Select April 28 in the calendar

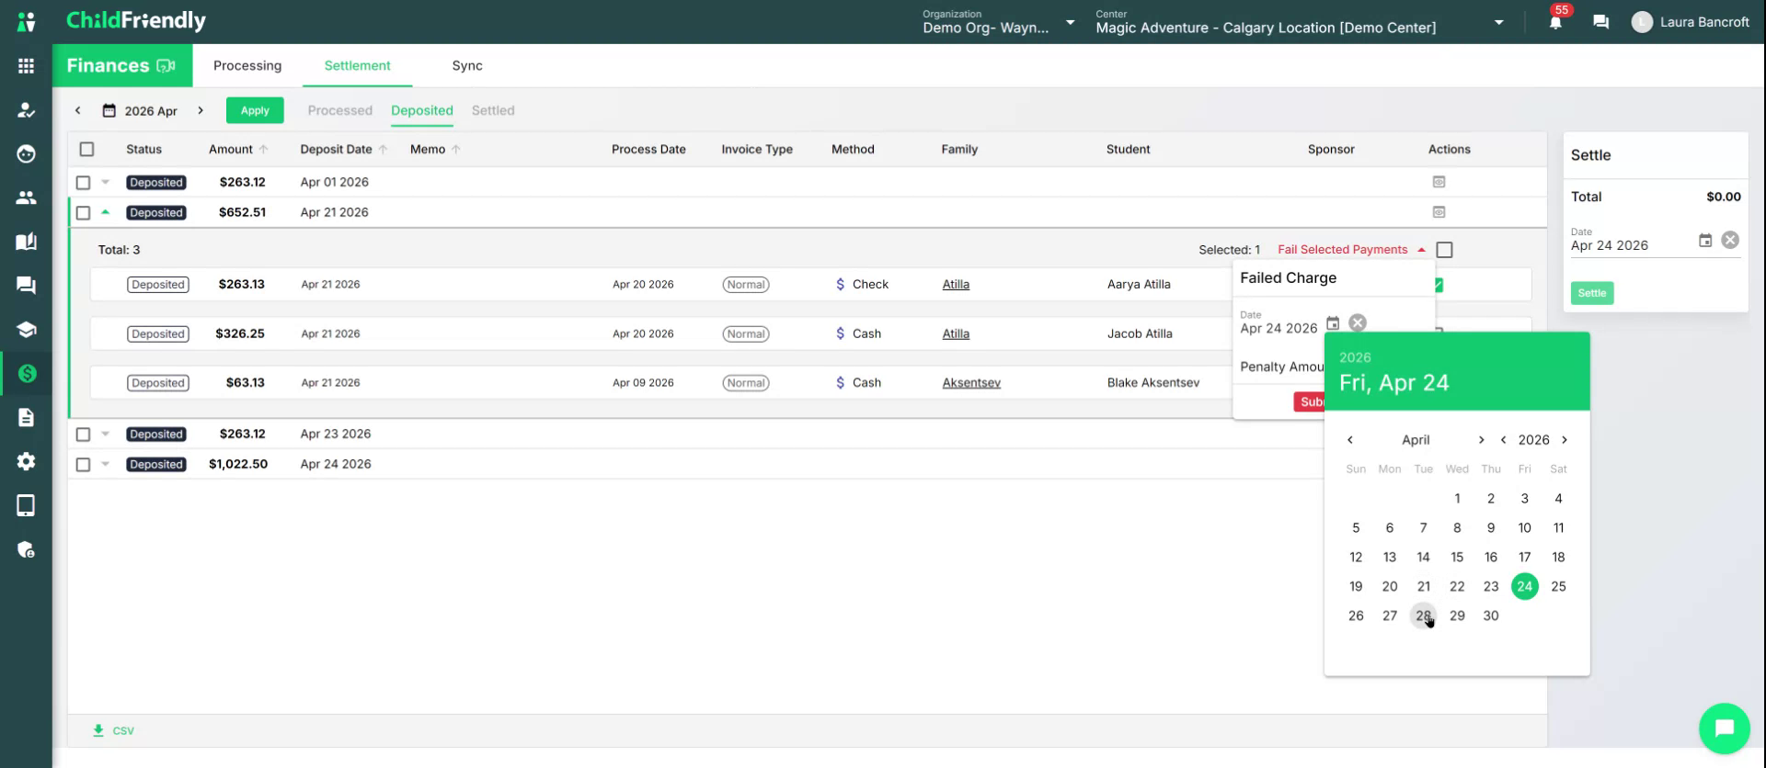1423,616
